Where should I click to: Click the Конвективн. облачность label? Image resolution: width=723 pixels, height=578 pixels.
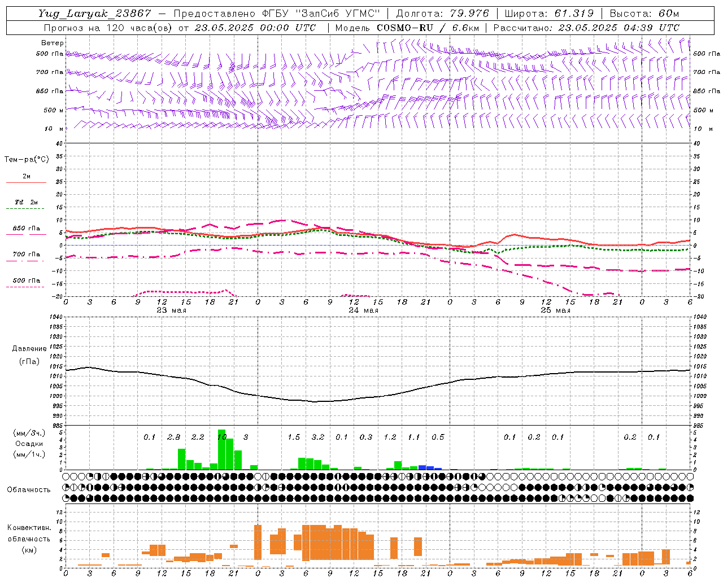point(29,533)
